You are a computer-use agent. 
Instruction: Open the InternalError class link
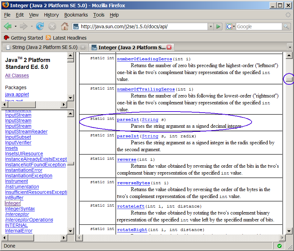pos(19,231)
